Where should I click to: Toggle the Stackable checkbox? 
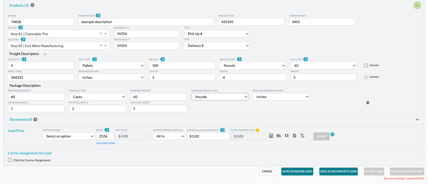pyautogui.click(x=366, y=65)
